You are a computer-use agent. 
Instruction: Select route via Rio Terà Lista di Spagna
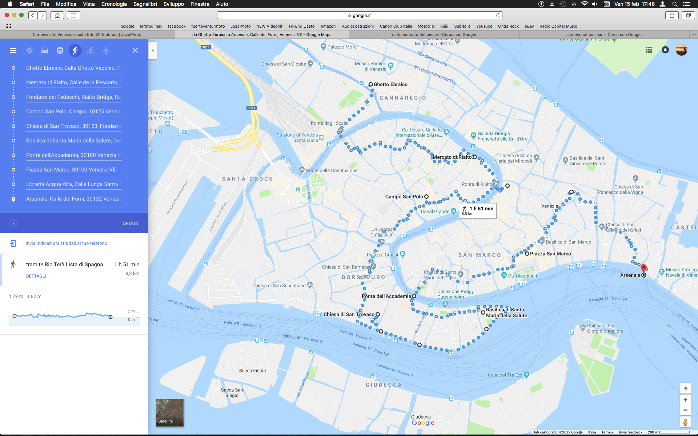74,270
